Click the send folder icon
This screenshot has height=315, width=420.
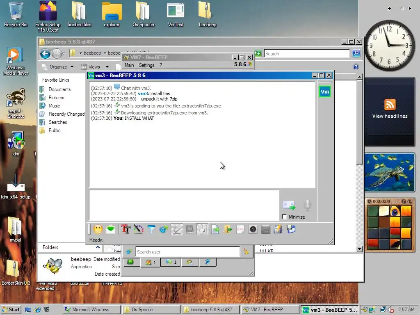[227, 229]
